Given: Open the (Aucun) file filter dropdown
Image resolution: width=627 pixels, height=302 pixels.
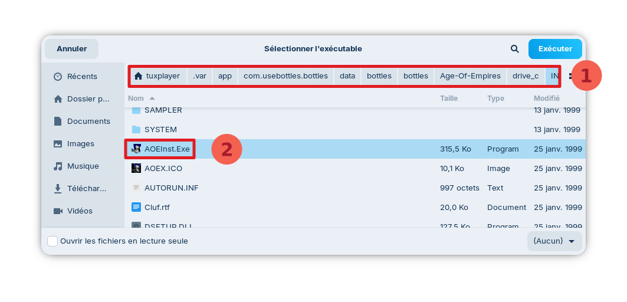Looking at the screenshot, I should pyautogui.click(x=554, y=241).
